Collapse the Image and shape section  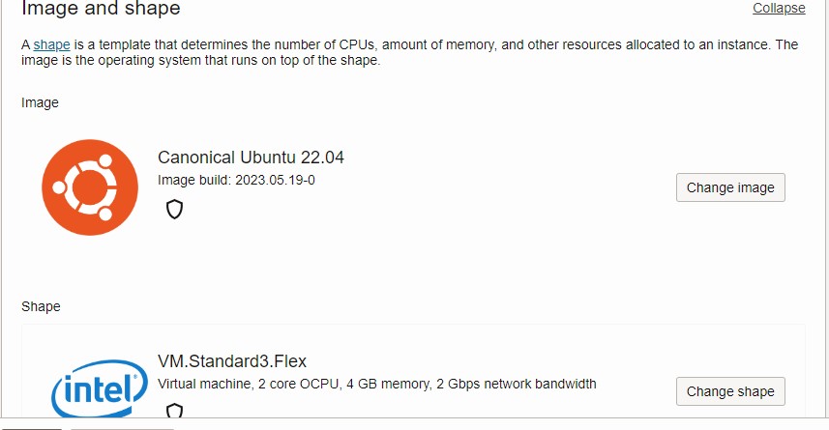tap(779, 8)
